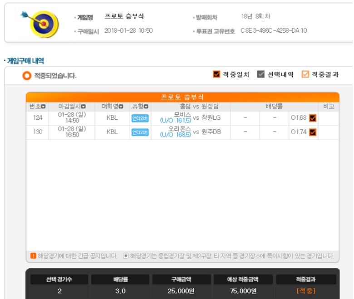The image size is (354, 299).
Task: Click the U/O 168.5 link for 오리온스
Action: [x=176, y=135]
